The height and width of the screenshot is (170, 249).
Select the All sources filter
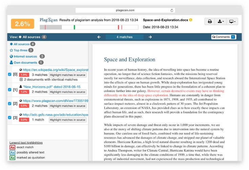click(22, 44)
